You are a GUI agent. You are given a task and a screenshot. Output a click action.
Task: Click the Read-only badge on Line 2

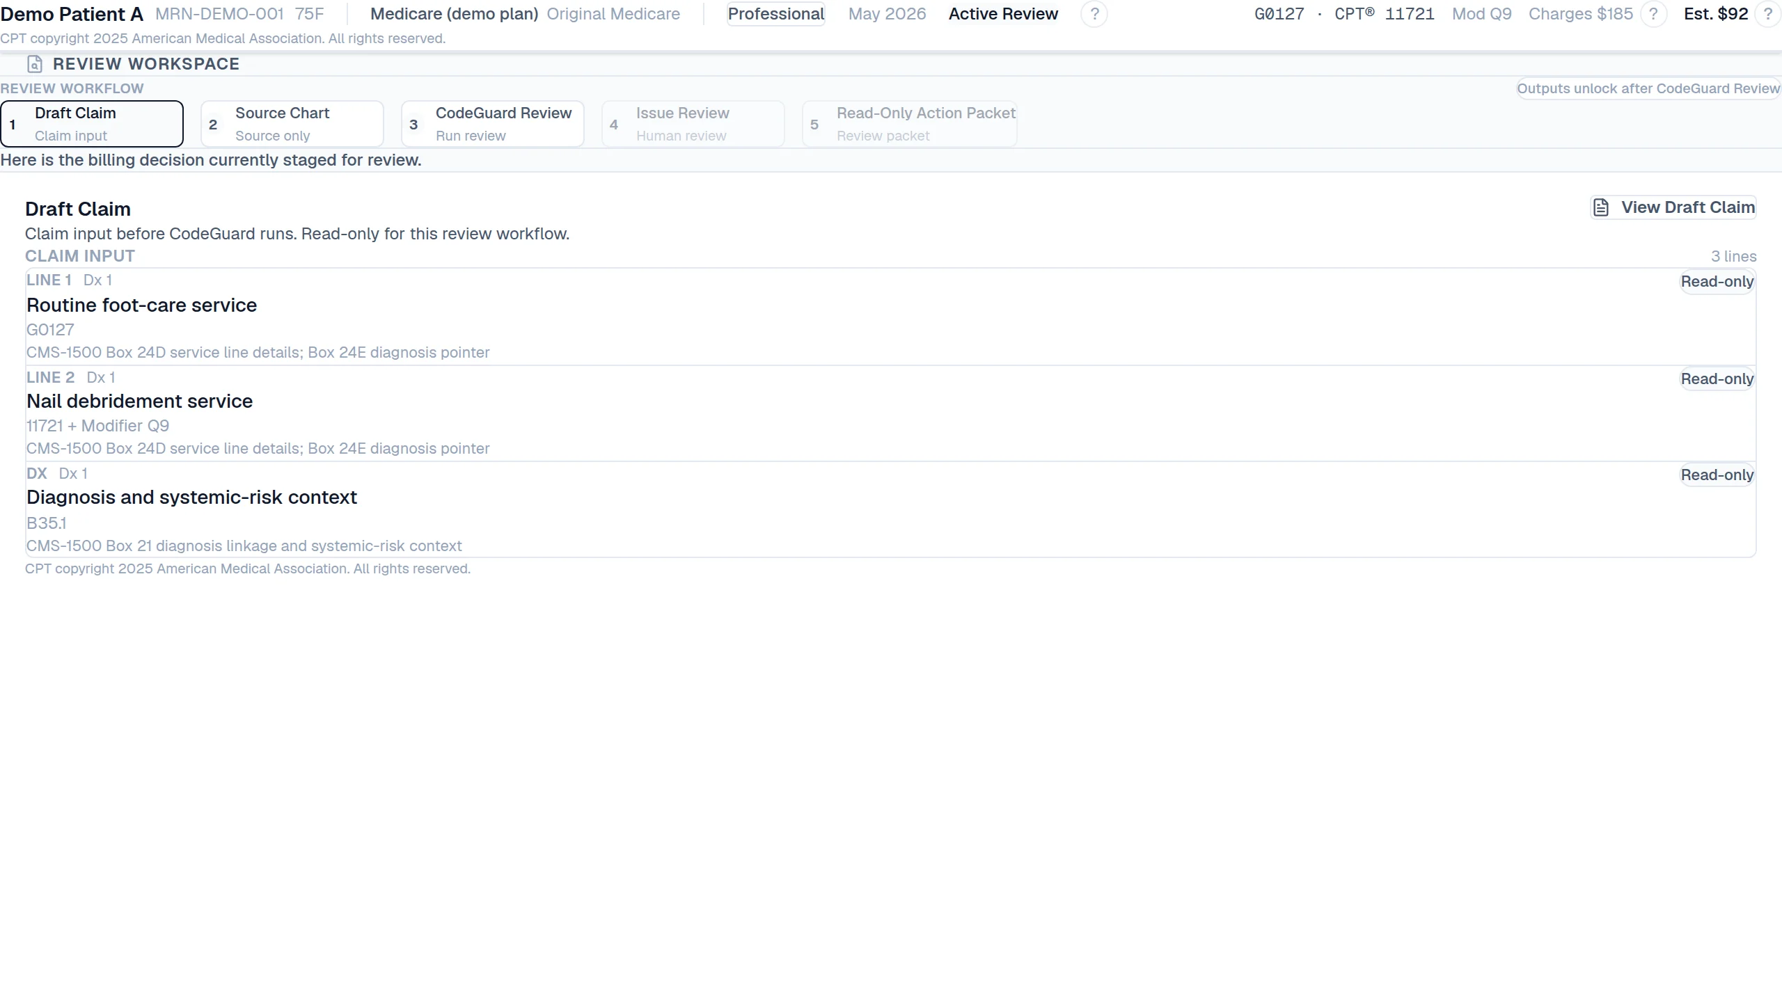1717,379
